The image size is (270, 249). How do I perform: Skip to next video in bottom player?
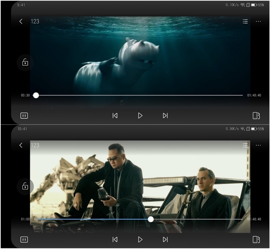[165, 240]
